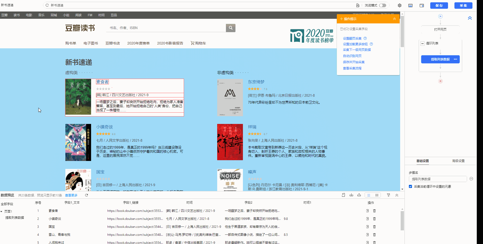This screenshot has height=244, width=483.
Task: Click the export (upload arrow) icon in preview toolbar
Action: (x=359, y=195)
